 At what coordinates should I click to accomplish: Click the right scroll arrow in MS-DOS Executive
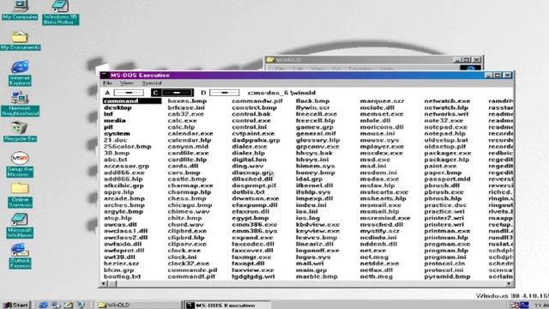point(510,284)
